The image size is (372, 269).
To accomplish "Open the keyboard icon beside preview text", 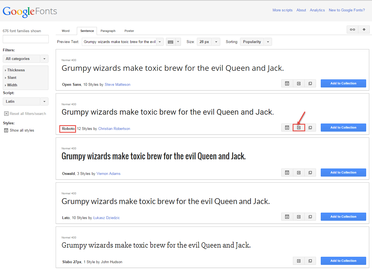I will (x=171, y=42).
